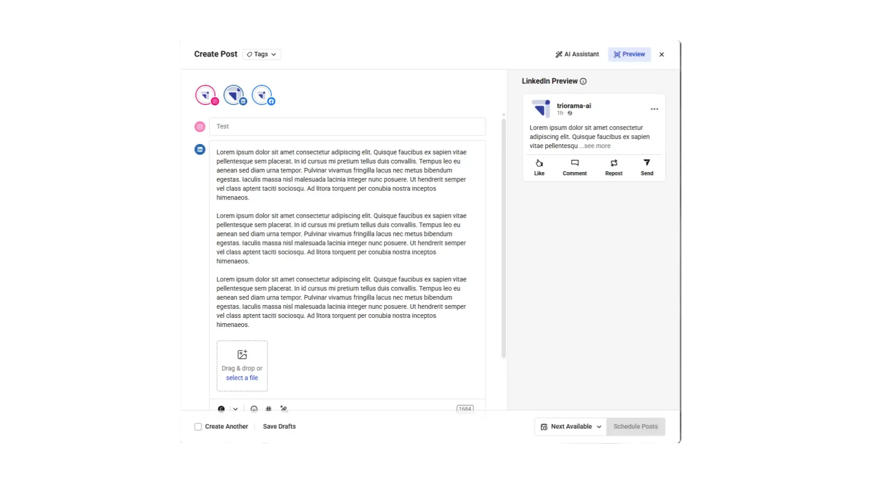Click the three-dot menu on LinkedIn preview
This screenshot has height=489, width=870.
coord(654,109)
